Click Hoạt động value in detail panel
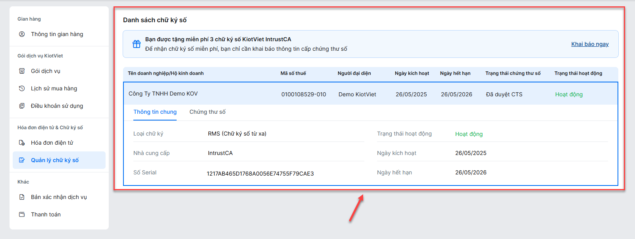This screenshot has height=239, width=635. [x=469, y=134]
